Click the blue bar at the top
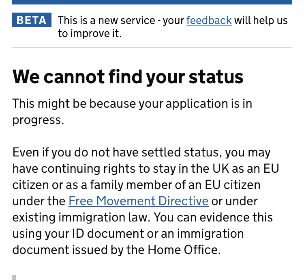Viewport: 304px width, 280px height. 152,2
